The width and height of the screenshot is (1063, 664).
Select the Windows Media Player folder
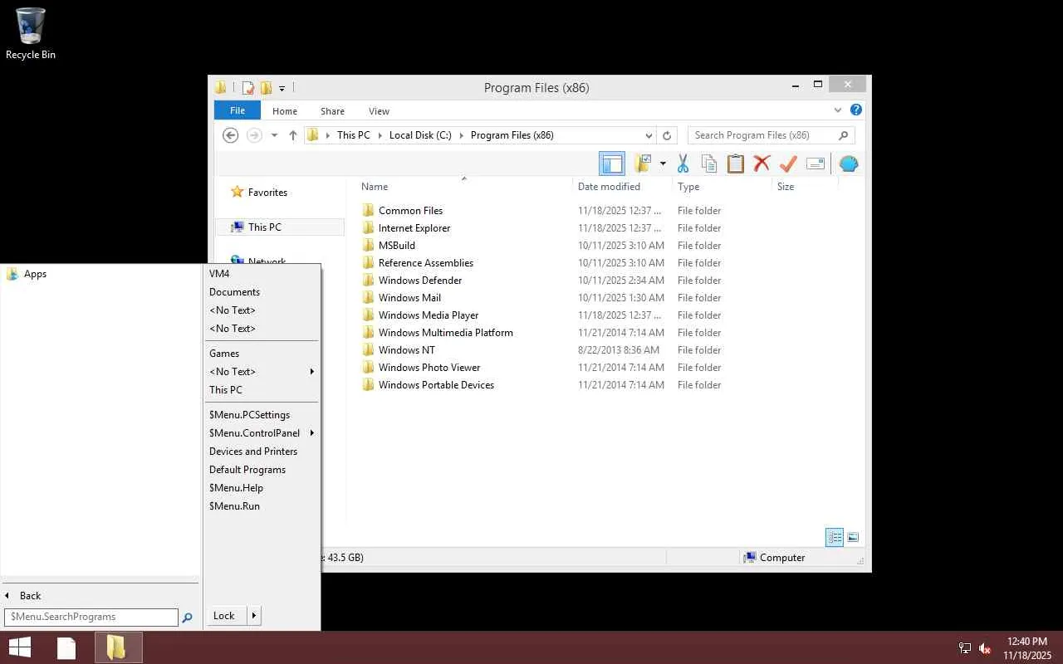(x=429, y=315)
